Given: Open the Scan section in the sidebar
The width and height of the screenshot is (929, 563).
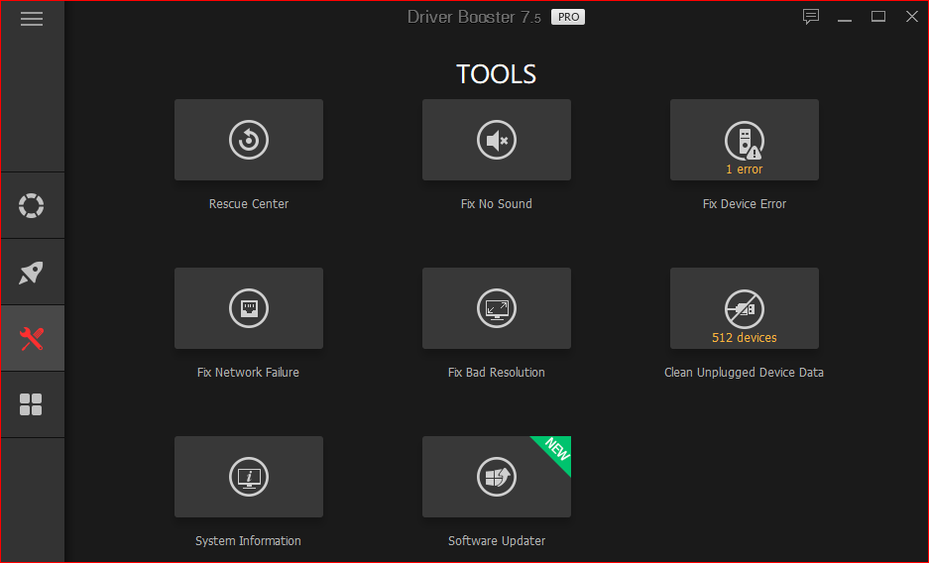Looking at the screenshot, I should click(32, 205).
